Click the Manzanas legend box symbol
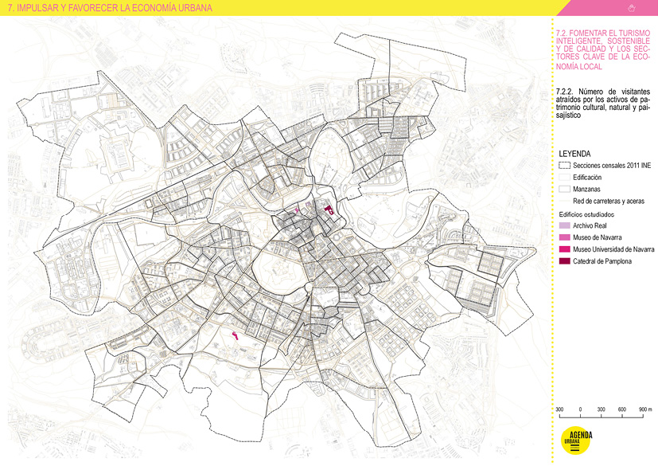The width and height of the screenshot is (658, 466). tap(564, 189)
